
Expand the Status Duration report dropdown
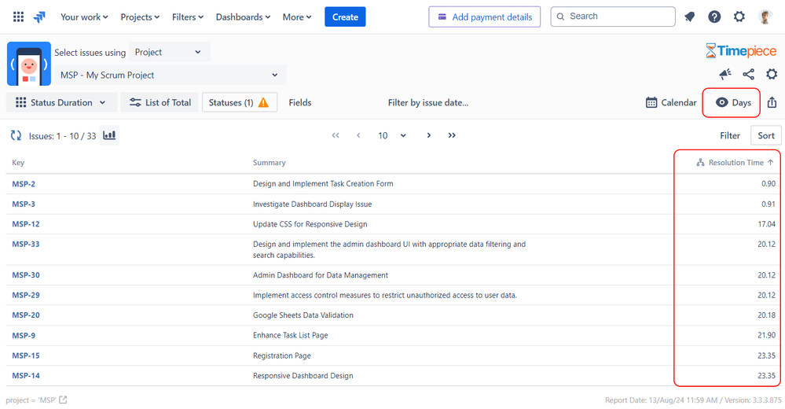pyautogui.click(x=61, y=102)
